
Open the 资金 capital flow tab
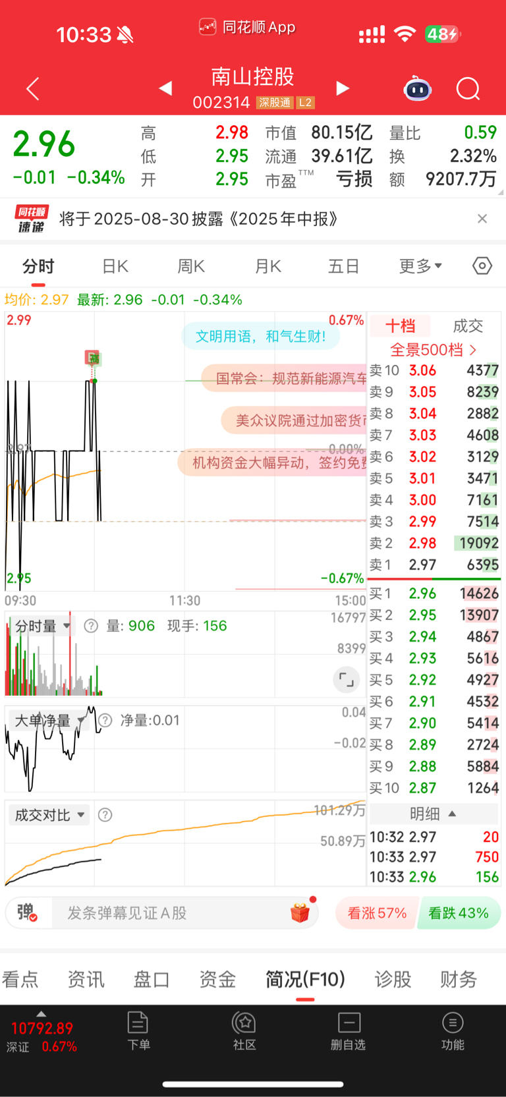point(217,979)
